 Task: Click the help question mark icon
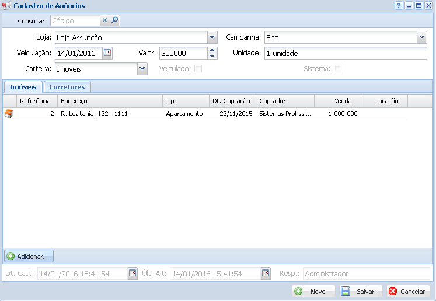399,6
